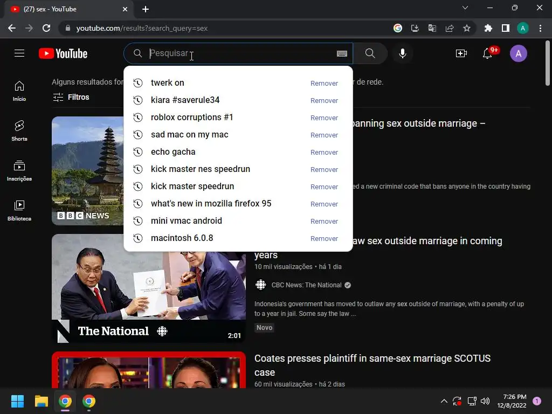Reload the page with the refresh button
This screenshot has height=414, width=552.
(46, 28)
